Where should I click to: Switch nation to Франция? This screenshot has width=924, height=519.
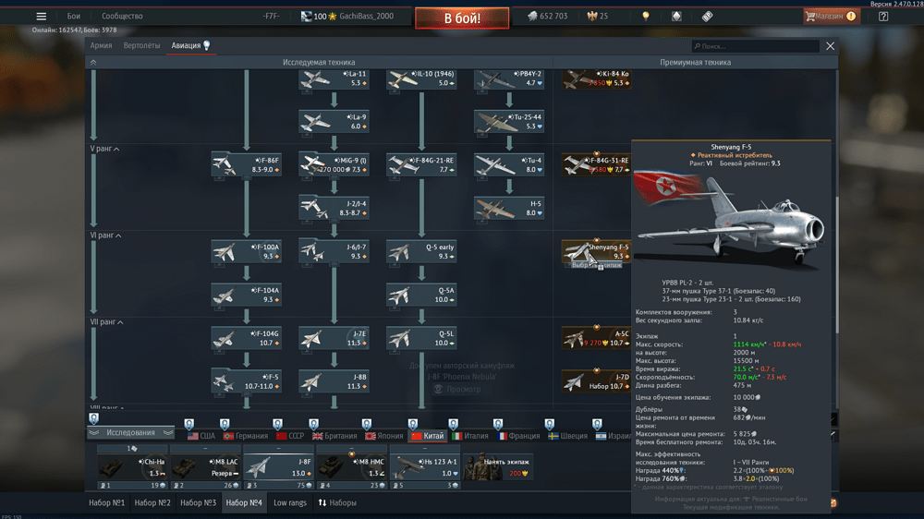pos(518,436)
